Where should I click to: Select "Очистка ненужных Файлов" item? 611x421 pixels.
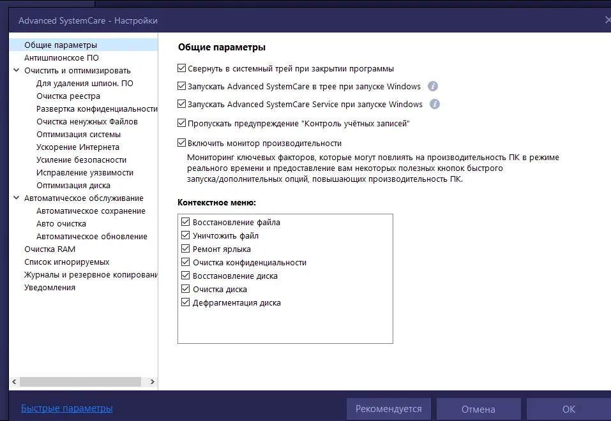pyautogui.click(x=87, y=121)
